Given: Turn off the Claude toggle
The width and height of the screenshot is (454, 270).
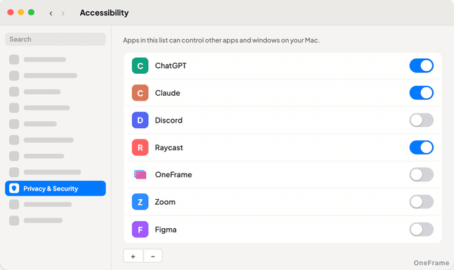Looking at the screenshot, I should (421, 93).
